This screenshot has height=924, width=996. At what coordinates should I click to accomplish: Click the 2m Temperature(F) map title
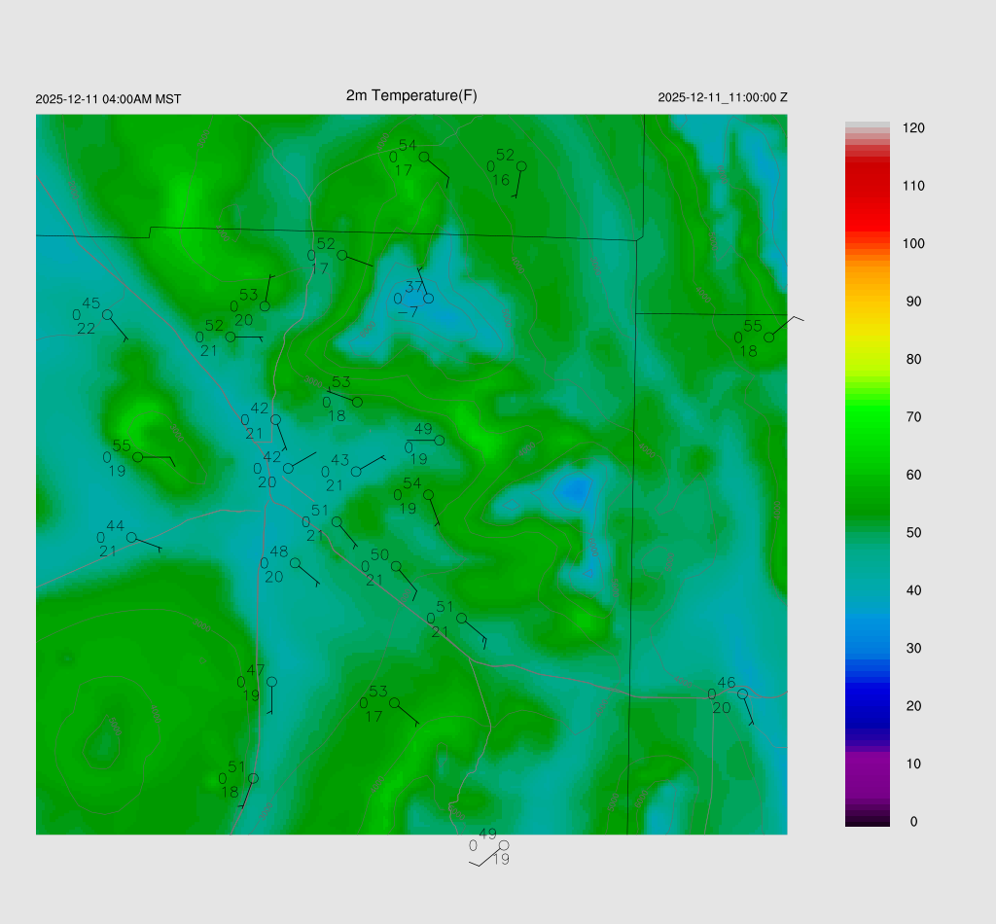pos(411,95)
